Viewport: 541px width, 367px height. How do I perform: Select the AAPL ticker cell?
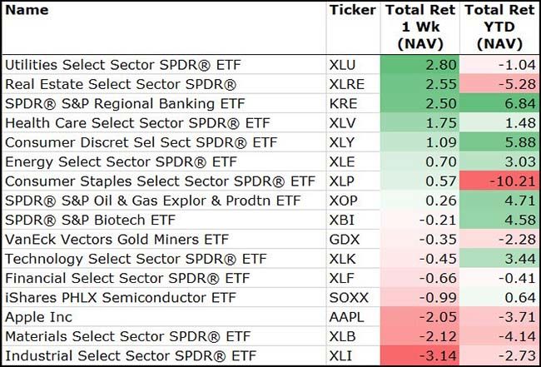[348, 317]
